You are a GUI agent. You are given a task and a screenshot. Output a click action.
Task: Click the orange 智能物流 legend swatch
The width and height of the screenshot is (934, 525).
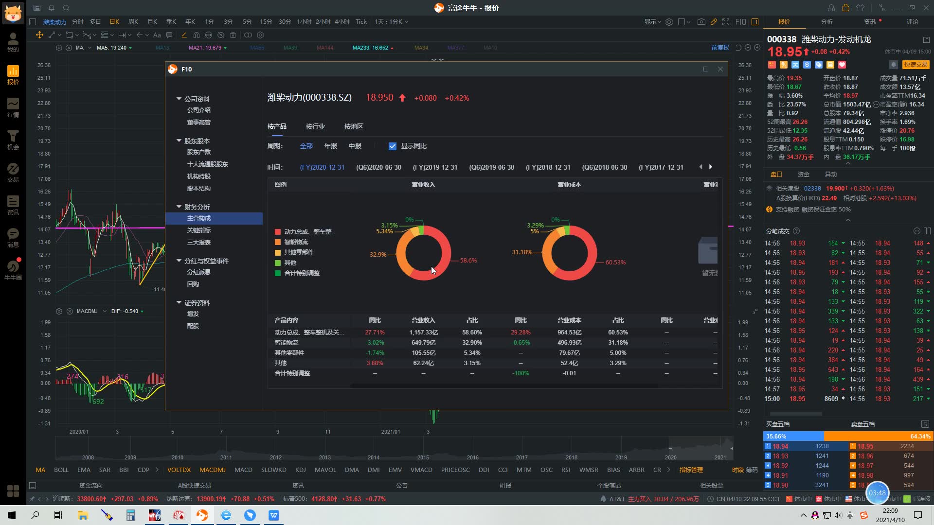click(278, 242)
